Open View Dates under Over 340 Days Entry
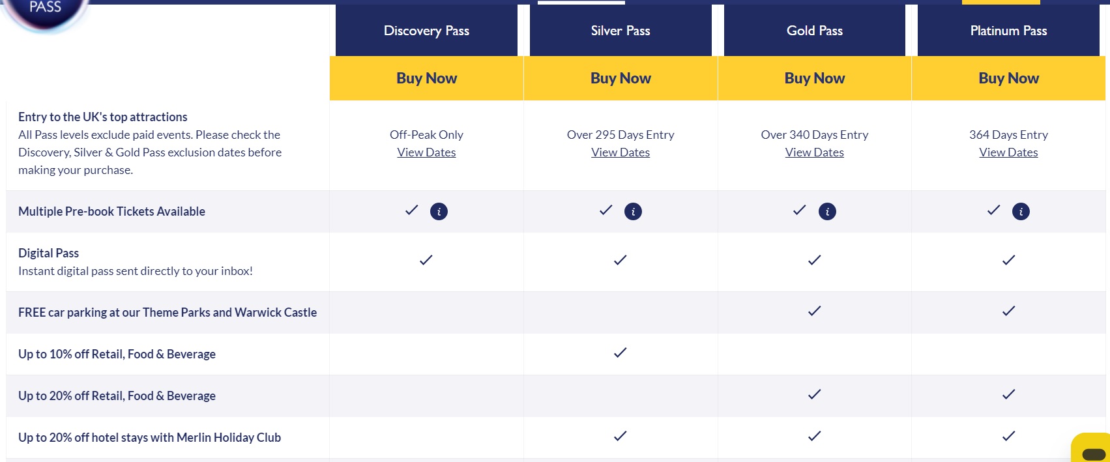 pos(814,152)
